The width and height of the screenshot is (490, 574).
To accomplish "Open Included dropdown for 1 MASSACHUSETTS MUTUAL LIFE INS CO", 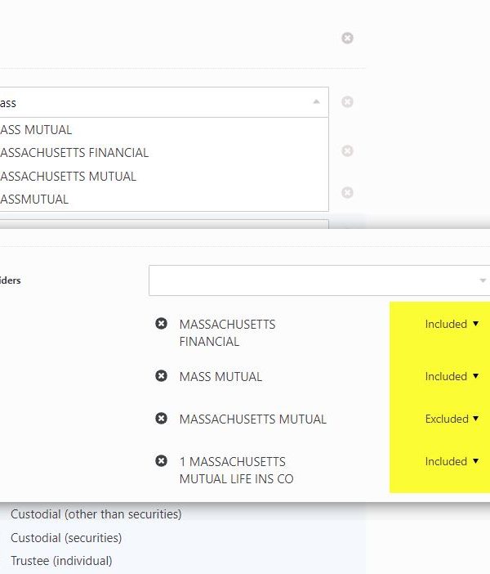I will pos(452,461).
